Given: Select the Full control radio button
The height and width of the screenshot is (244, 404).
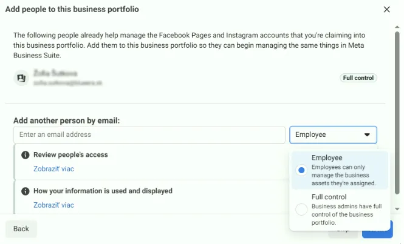Looking at the screenshot, I should click(x=301, y=209).
